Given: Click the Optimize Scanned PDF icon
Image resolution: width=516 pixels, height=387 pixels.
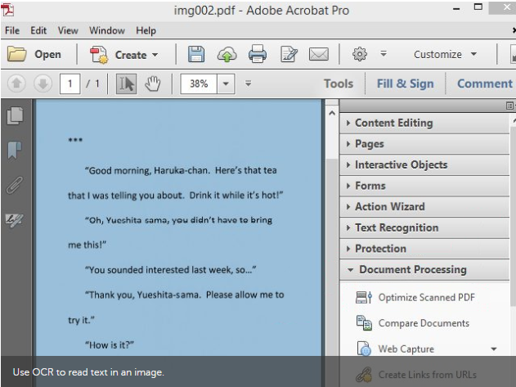Looking at the screenshot, I should (364, 297).
